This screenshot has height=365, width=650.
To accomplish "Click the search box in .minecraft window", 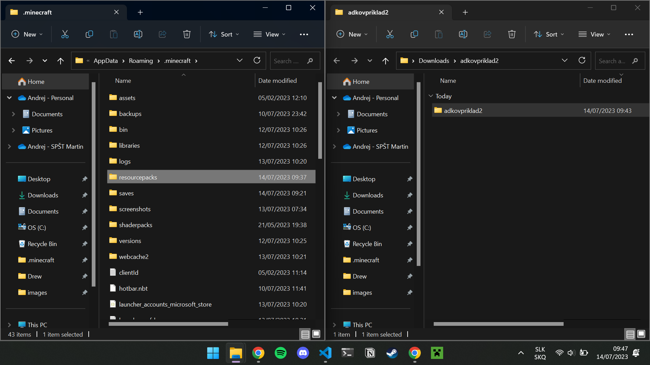I will coord(295,61).
